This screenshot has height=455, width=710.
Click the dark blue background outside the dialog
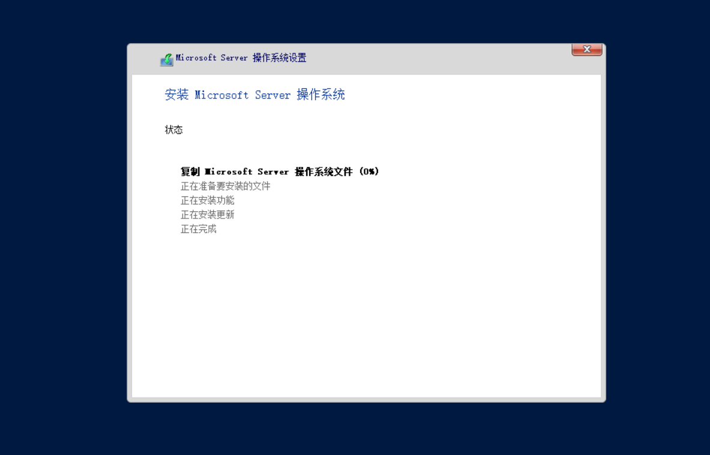(x=60, y=240)
